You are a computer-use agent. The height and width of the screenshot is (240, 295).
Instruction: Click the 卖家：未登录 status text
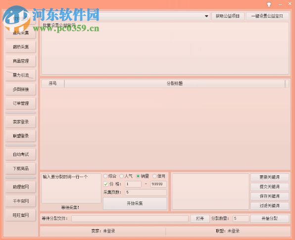click(x=103, y=231)
